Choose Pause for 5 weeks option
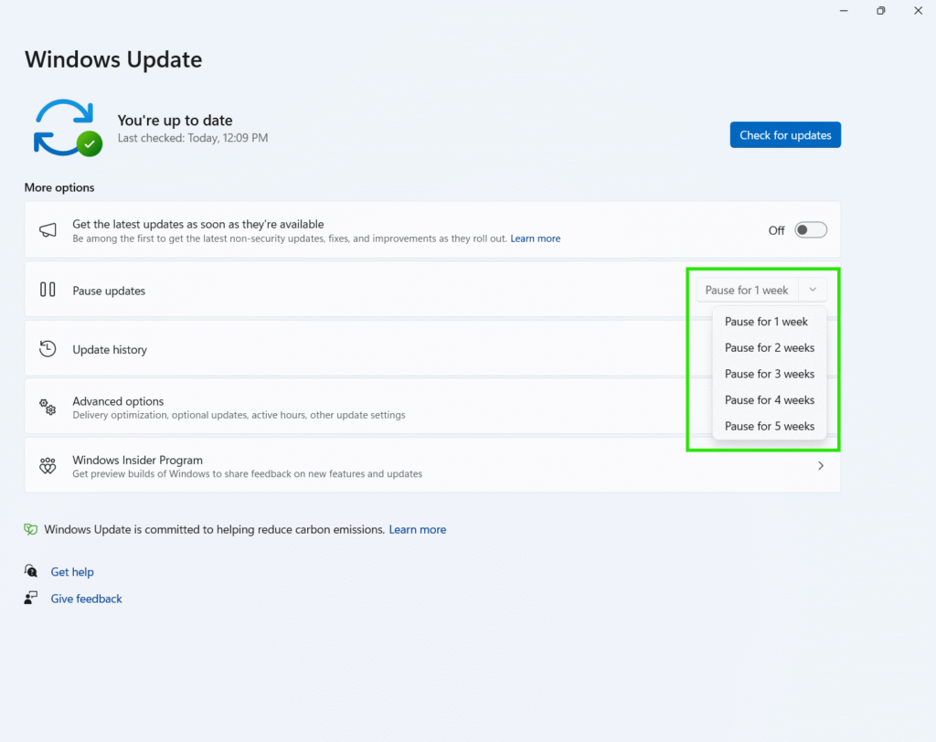 pyautogui.click(x=769, y=427)
